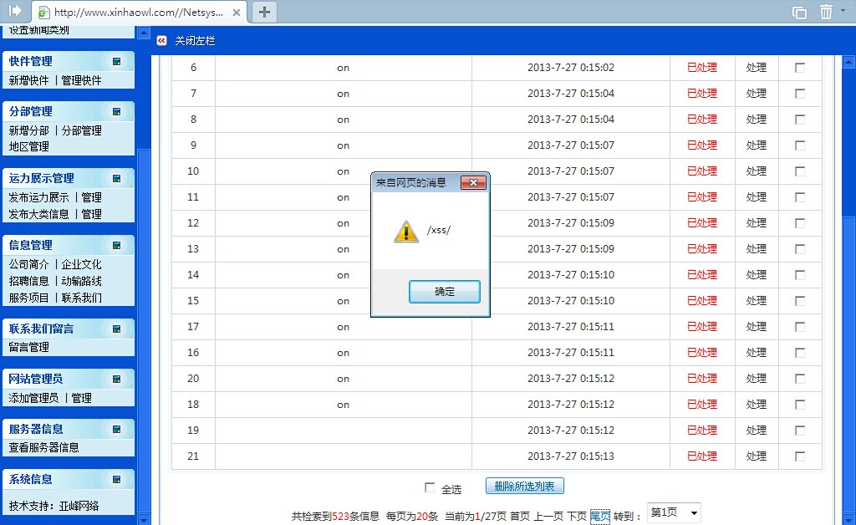Image resolution: width=856 pixels, height=525 pixels.
Task: Click 删除所选列表 delete button
Action: (x=525, y=486)
